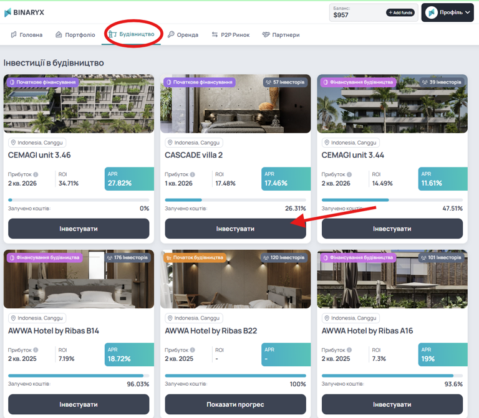The width and height of the screenshot is (479, 418).
Task: Click Показати прогрес for AWWA Hotel B22
Action: (x=235, y=404)
